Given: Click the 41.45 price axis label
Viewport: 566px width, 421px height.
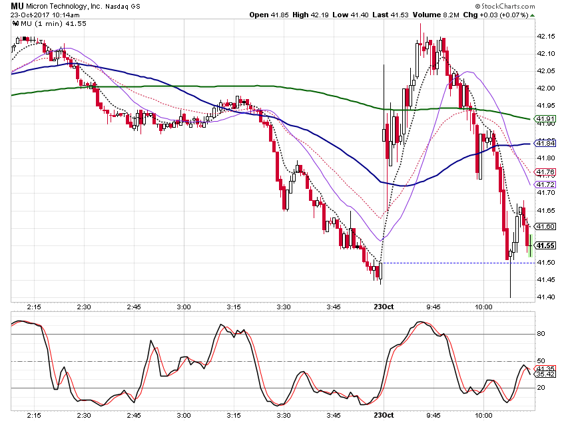Looking at the screenshot, I should coord(546,280).
